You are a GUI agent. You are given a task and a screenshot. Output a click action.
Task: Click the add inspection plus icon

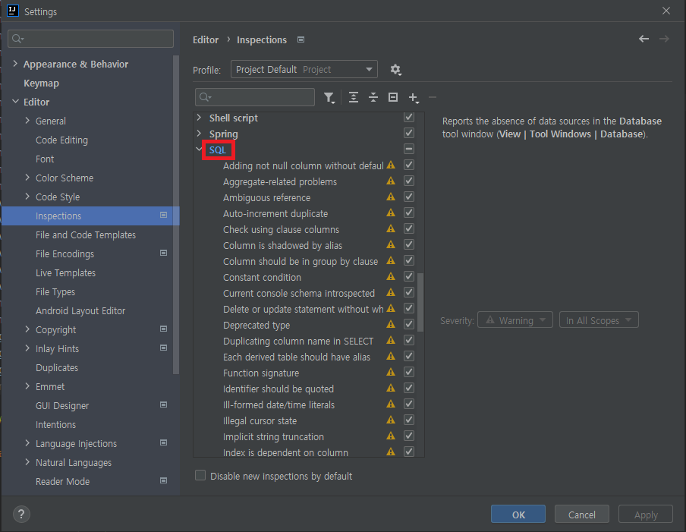[414, 98]
